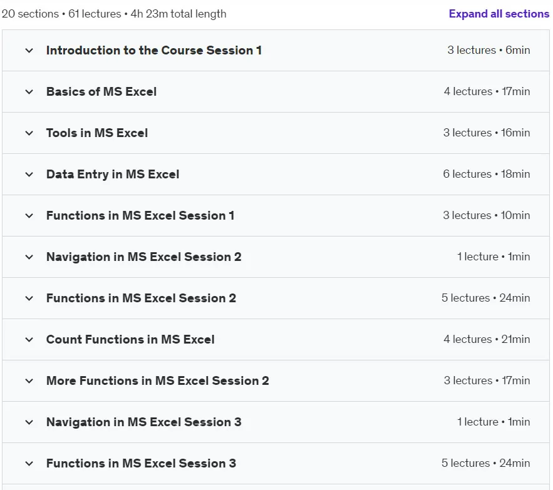Expand chevron beside Introduction to the Course Session 1

click(29, 51)
